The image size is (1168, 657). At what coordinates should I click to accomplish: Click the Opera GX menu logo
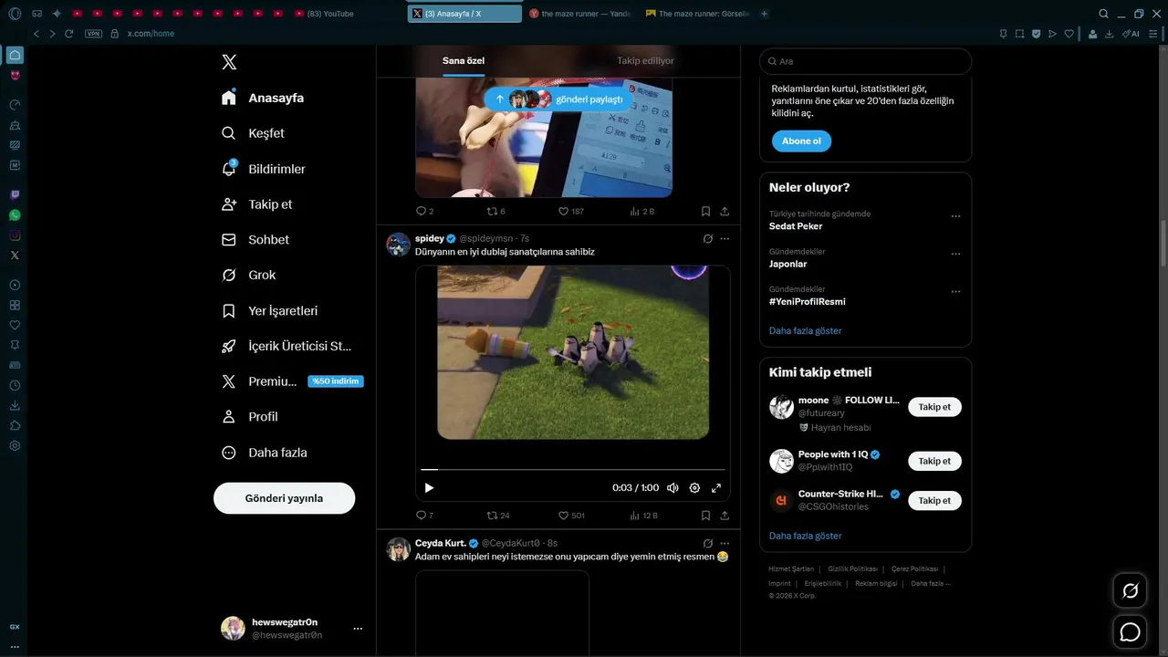[x=15, y=14]
